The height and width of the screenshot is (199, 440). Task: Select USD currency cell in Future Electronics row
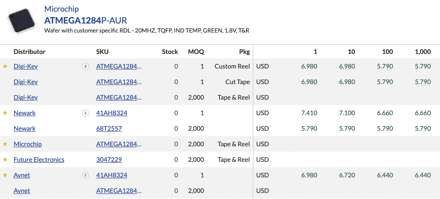click(263, 159)
